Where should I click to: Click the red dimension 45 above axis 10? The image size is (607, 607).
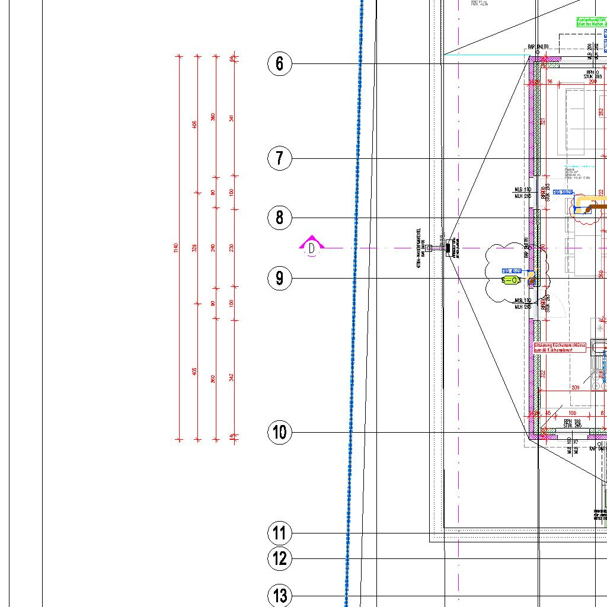pos(548,413)
